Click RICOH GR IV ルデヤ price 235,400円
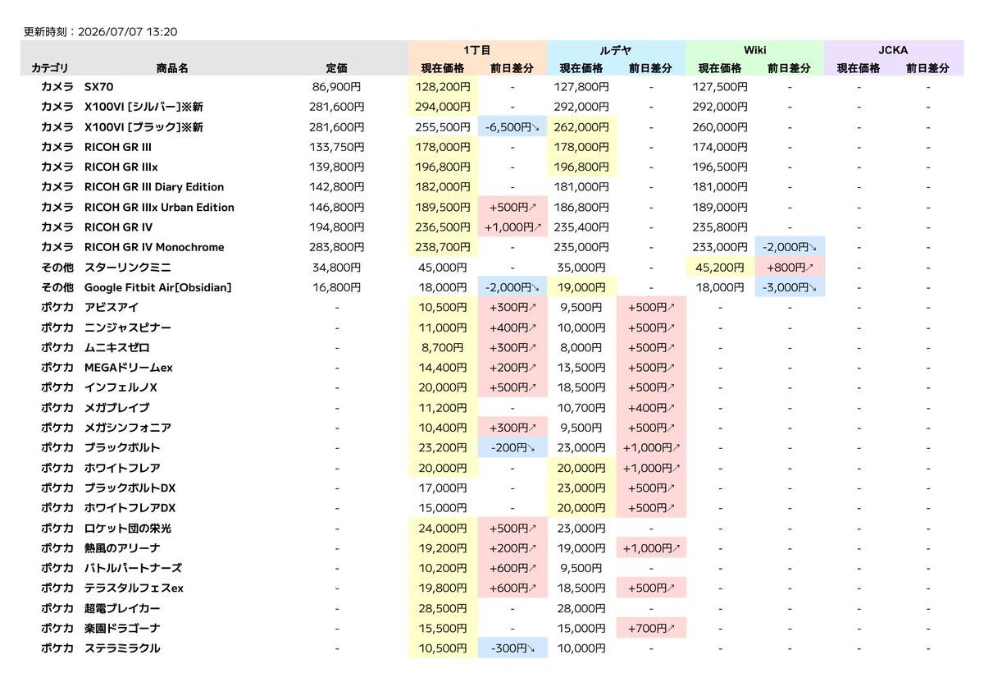 tap(582, 227)
